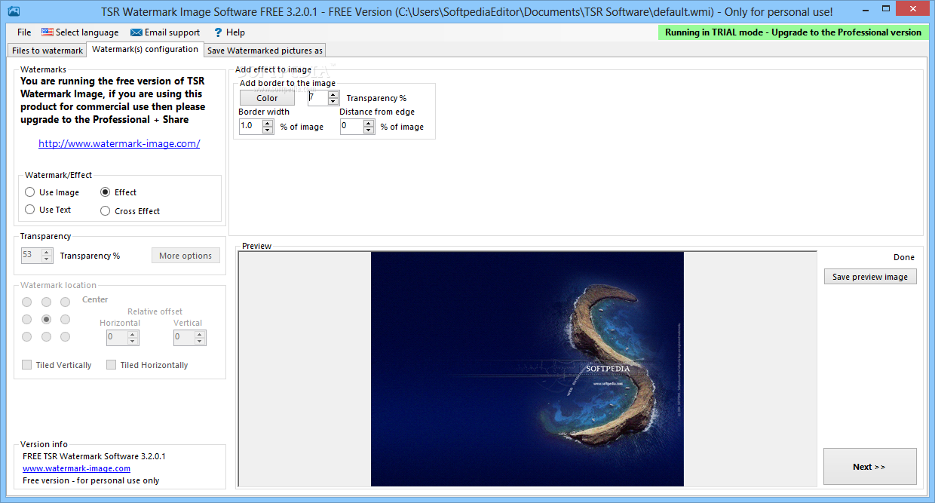Close the TSR Watermark window

coord(912,8)
